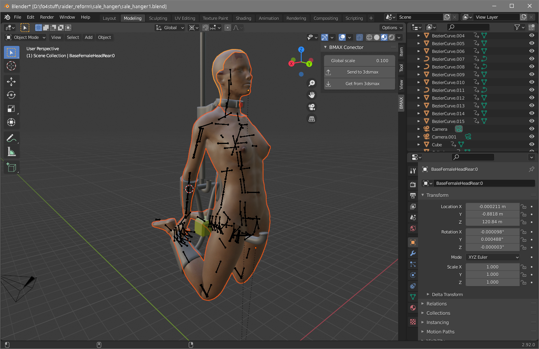Hide BezierCurve.004 in the outliner
The height and width of the screenshot is (349, 539).
click(532, 35)
